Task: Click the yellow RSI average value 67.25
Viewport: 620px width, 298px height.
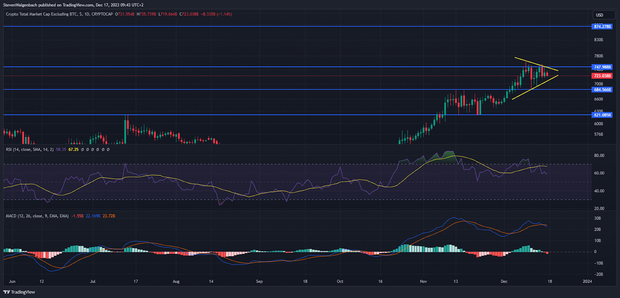Action: tap(73, 149)
